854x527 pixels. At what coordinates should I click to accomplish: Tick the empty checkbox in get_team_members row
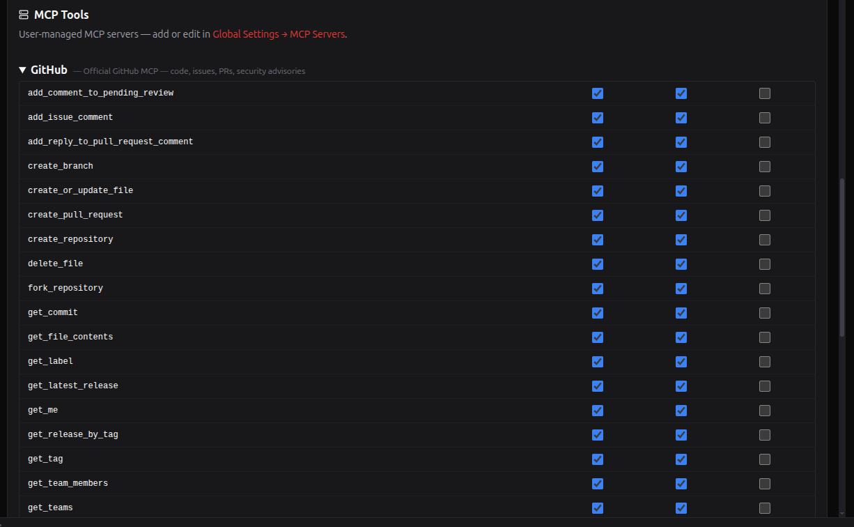point(765,484)
